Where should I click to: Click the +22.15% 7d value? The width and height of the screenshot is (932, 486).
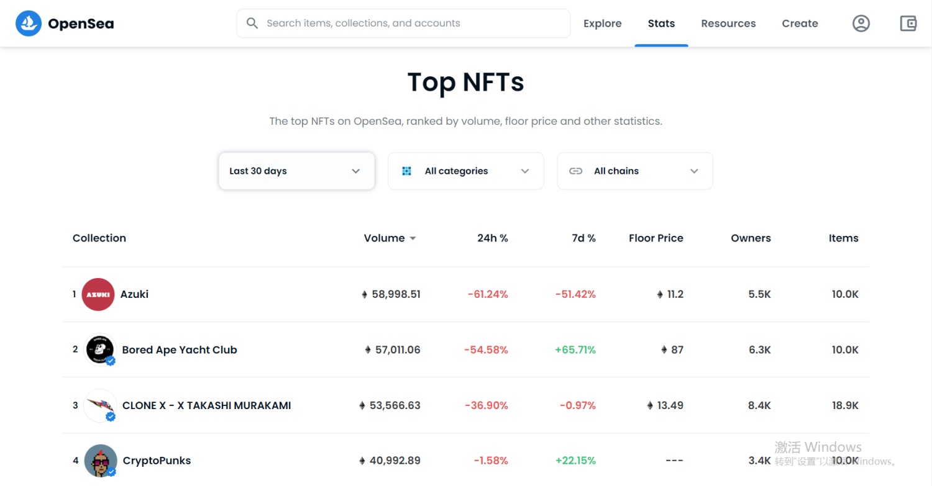(575, 461)
